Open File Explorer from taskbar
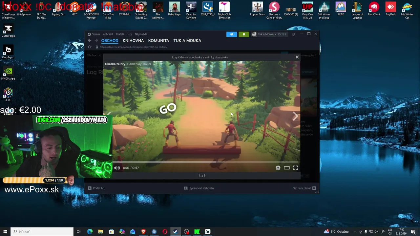Image resolution: width=420 pixels, height=236 pixels. [x=100, y=232]
